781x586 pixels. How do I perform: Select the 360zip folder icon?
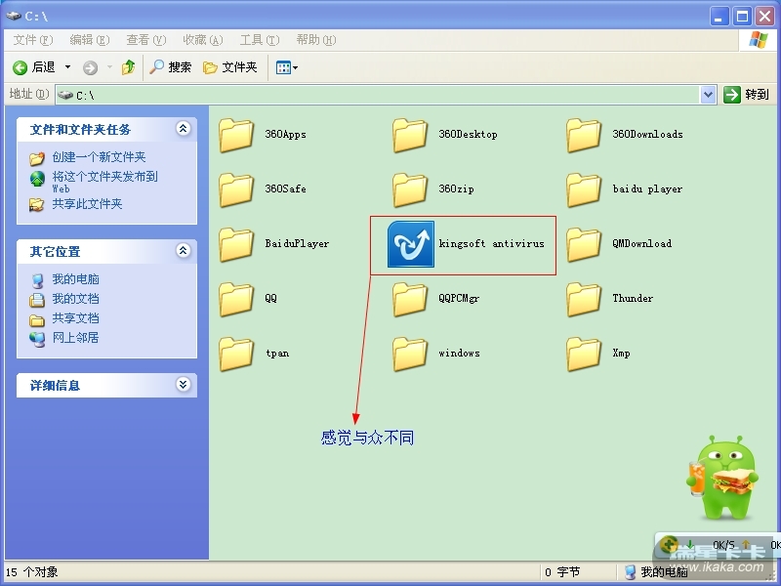click(x=410, y=189)
